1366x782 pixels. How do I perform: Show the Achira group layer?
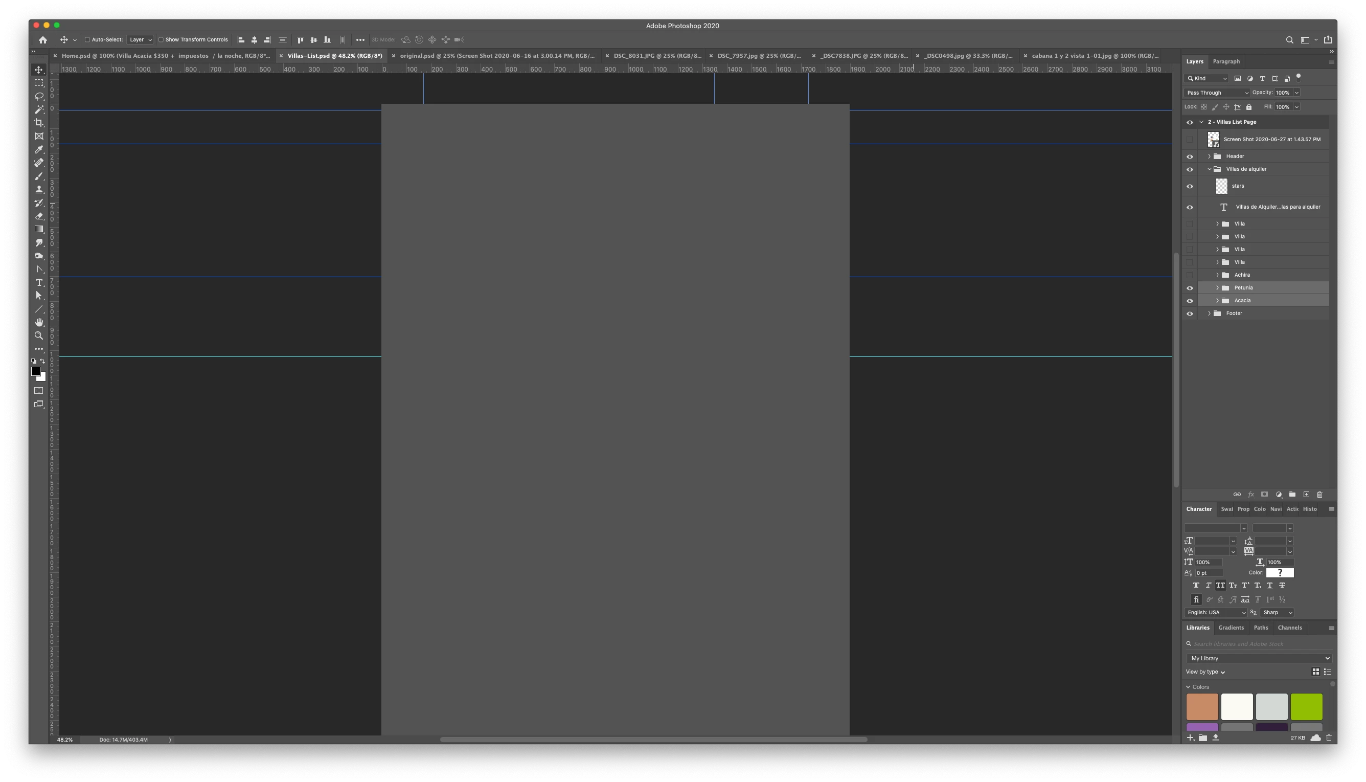click(1190, 275)
